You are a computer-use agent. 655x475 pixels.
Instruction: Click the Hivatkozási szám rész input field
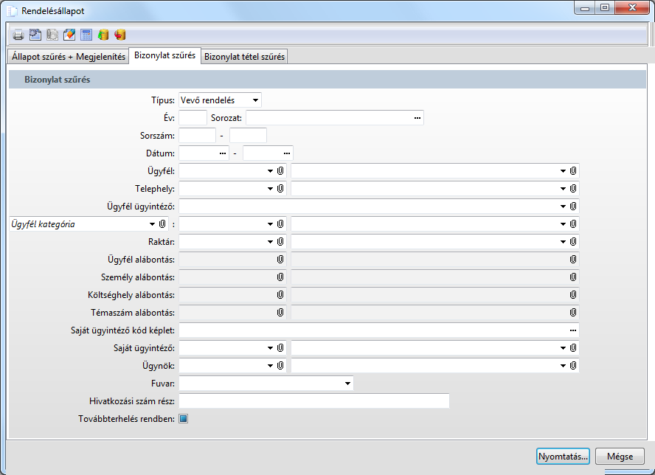click(x=313, y=401)
